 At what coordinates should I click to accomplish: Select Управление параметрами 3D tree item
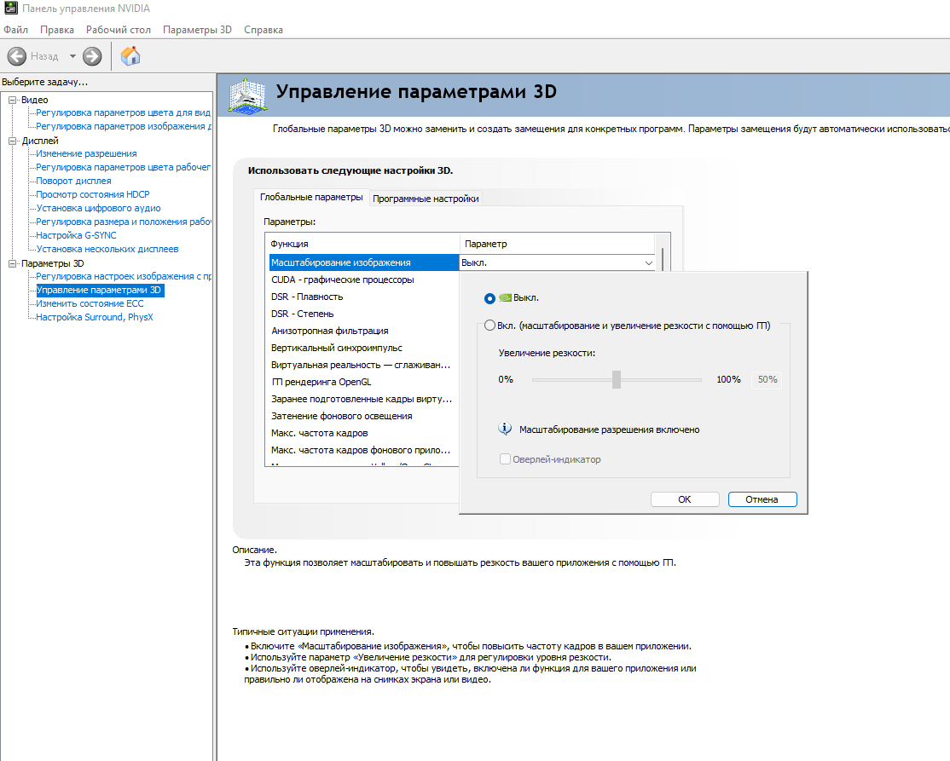(99, 290)
